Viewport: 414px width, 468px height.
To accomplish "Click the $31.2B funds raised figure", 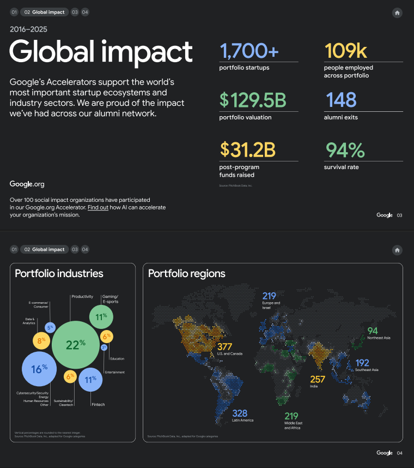I will pos(247,149).
